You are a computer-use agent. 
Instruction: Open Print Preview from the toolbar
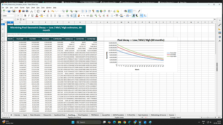pyautogui.click(x=27, y=11)
